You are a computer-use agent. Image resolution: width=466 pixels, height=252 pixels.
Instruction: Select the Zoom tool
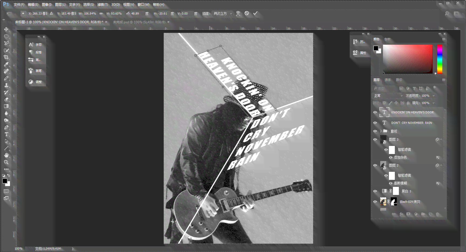[x=6, y=162]
